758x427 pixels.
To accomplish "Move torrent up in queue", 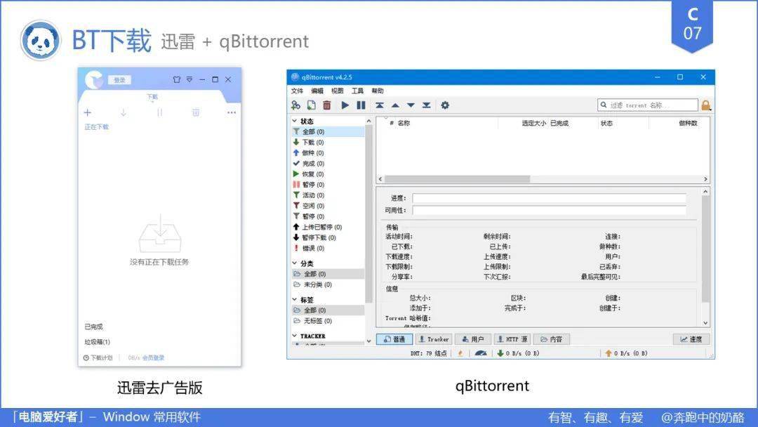I will [x=395, y=105].
